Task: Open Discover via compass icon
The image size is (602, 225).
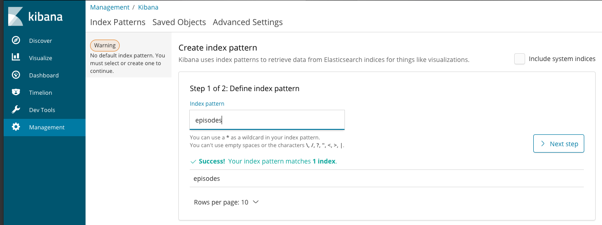Action: point(16,41)
